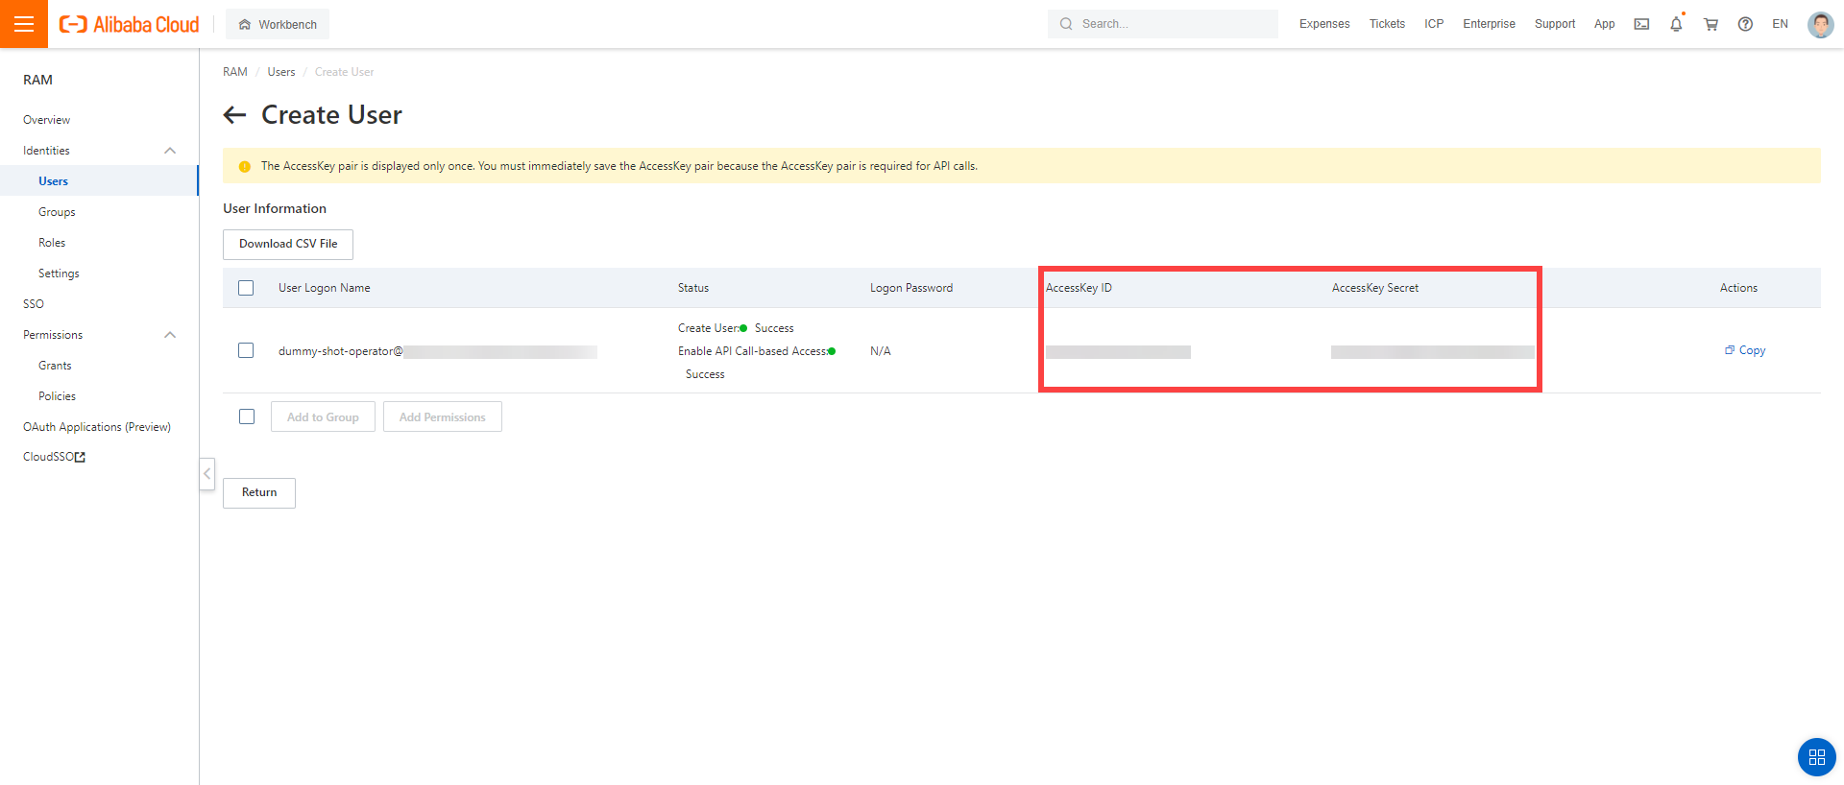
Task: Check the dummy-shot-operator row checkbox
Action: coord(246,350)
